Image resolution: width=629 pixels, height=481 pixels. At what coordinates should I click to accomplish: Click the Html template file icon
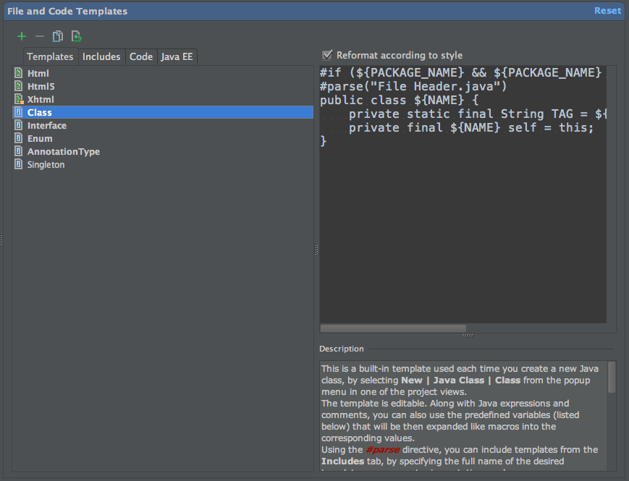(x=18, y=73)
